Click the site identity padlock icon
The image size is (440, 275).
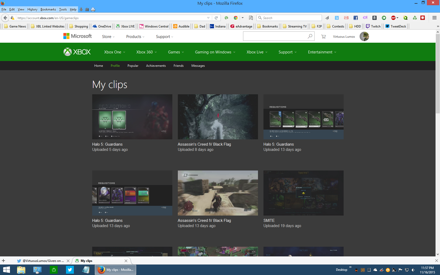coord(12,18)
